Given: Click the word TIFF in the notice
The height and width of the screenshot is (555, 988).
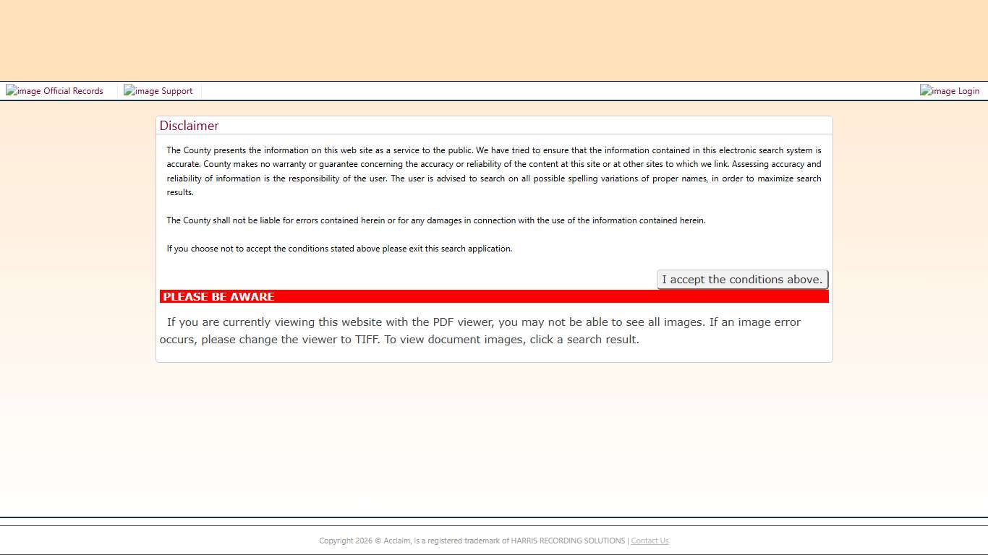Looking at the screenshot, I should click(366, 340).
